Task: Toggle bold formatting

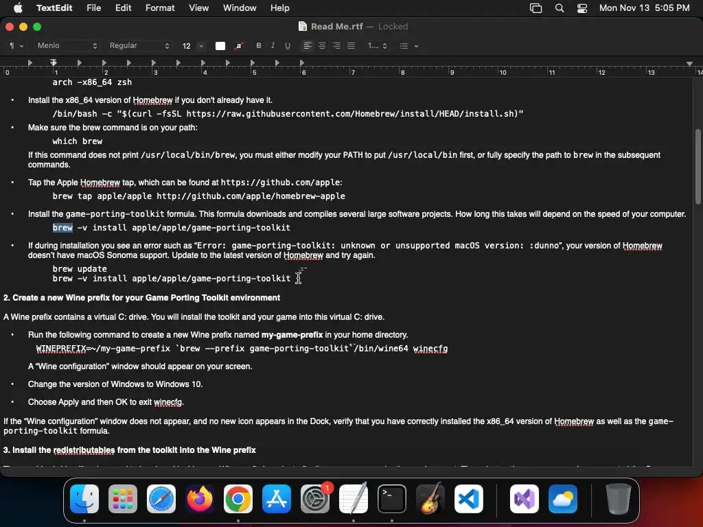Action: [x=259, y=46]
